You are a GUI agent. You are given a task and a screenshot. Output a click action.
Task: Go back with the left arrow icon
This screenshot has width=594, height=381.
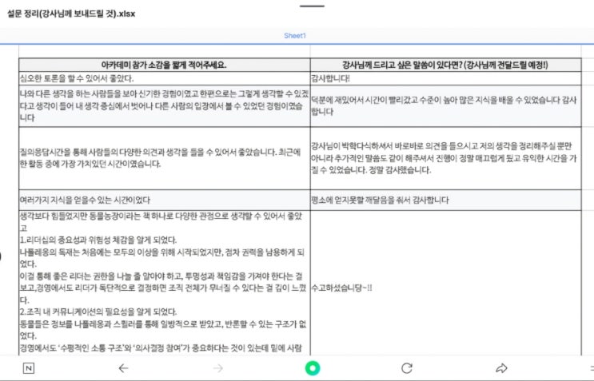pyautogui.click(x=123, y=368)
